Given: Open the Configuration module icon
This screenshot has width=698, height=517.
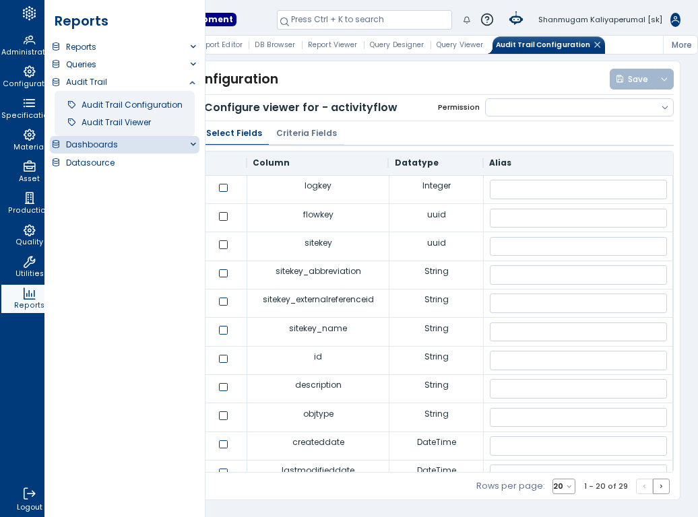Looking at the screenshot, I should click(x=29, y=71).
